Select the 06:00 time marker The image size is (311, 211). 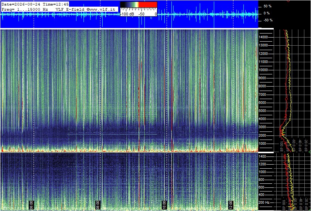click(x=31, y=205)
